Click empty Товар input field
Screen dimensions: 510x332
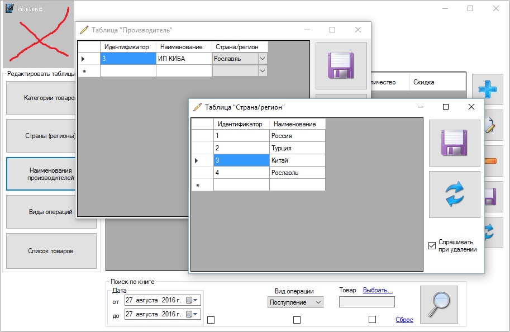point(367,302)
